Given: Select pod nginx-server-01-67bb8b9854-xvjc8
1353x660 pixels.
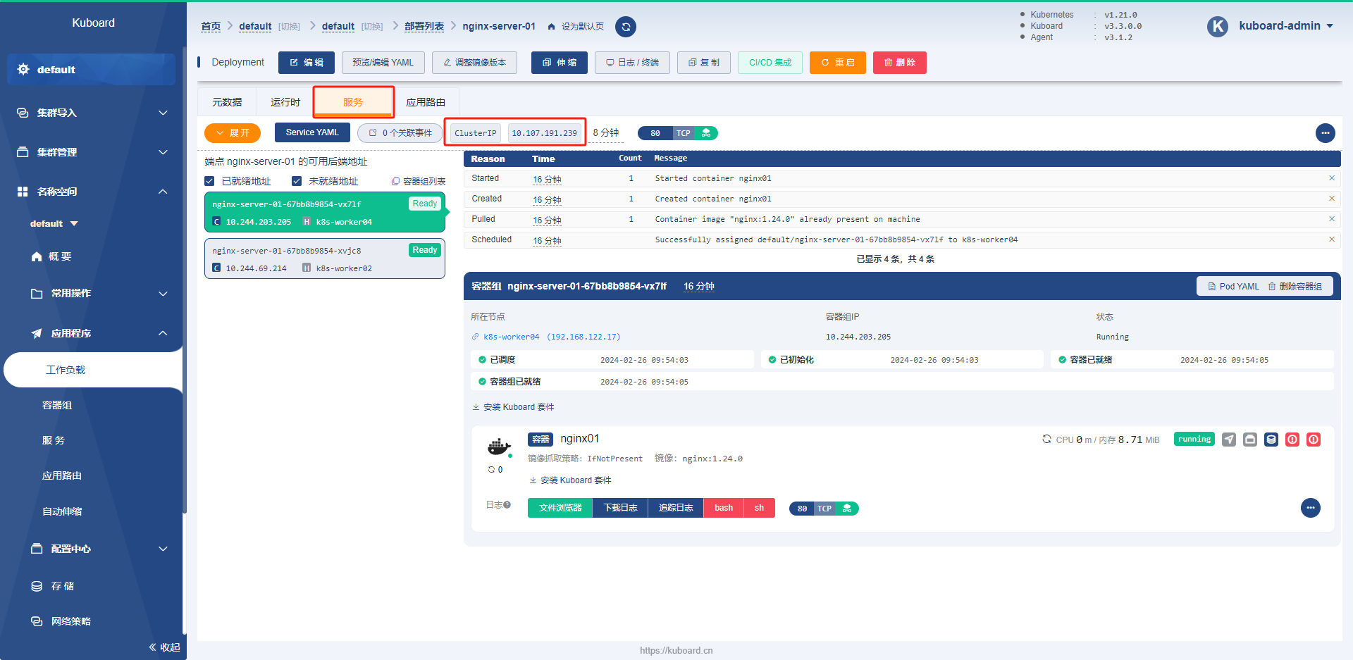Looking at the screenshot, I should click(325, 259).
